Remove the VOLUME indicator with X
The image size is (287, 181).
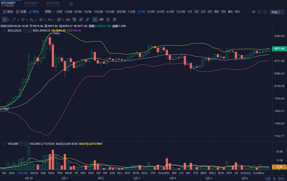(x=26, y=144)
